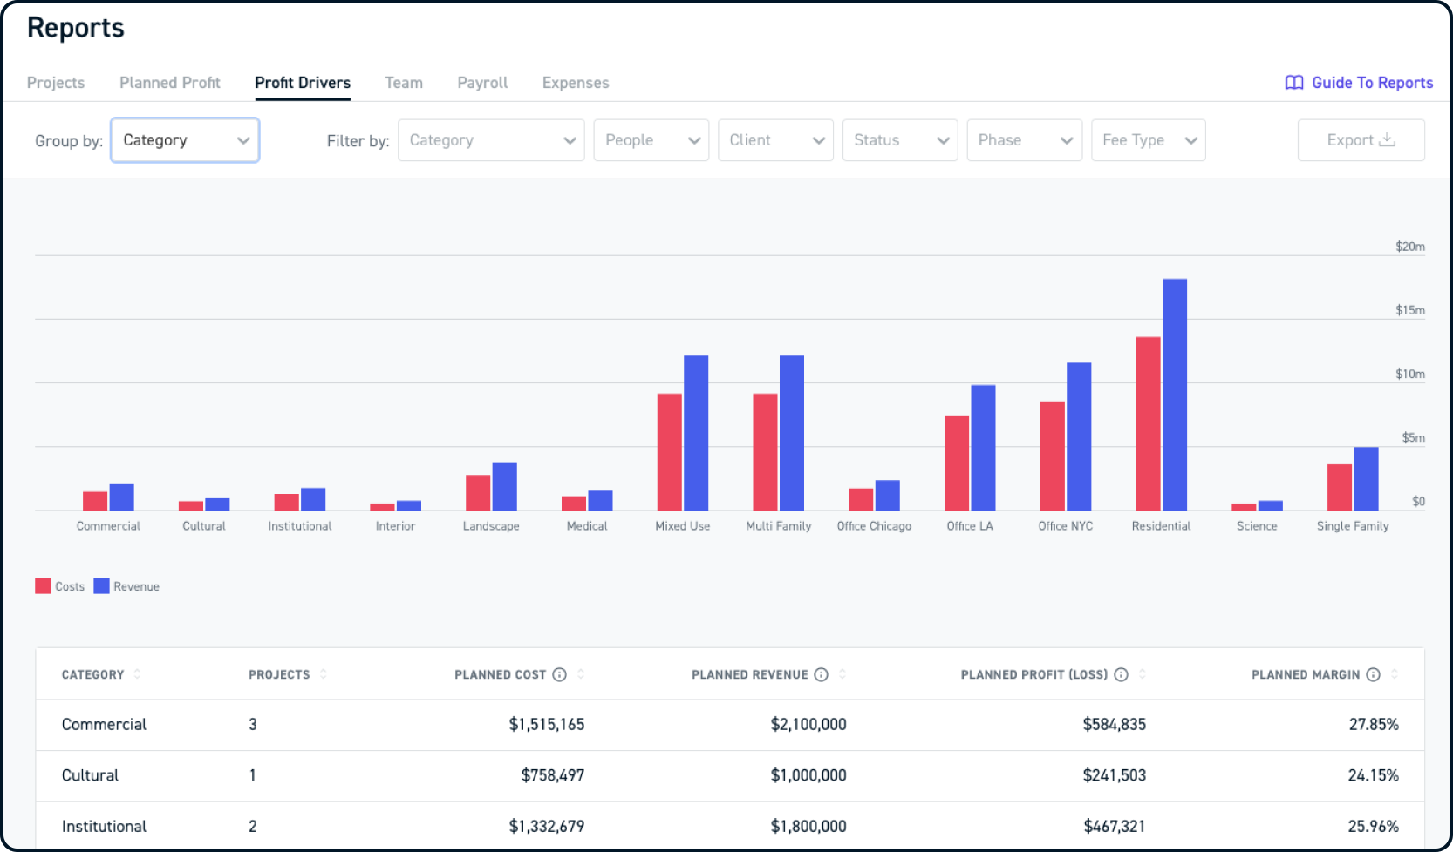Click the Office NYC revenue bar

click(1079, 436)
